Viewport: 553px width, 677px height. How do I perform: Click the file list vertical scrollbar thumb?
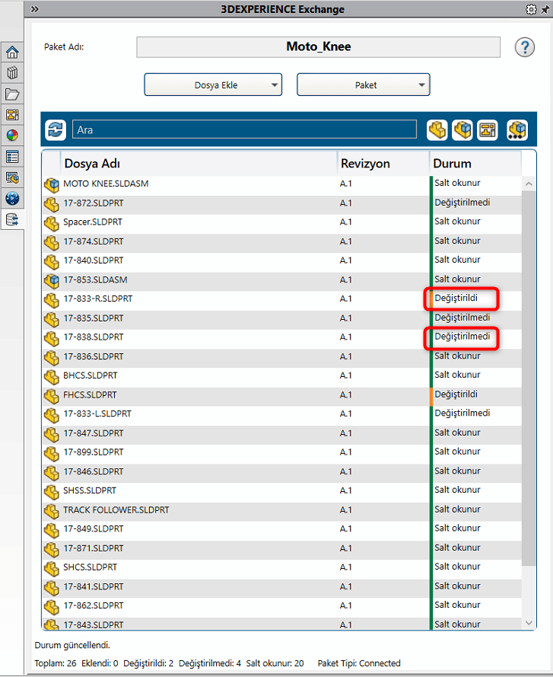529,378
